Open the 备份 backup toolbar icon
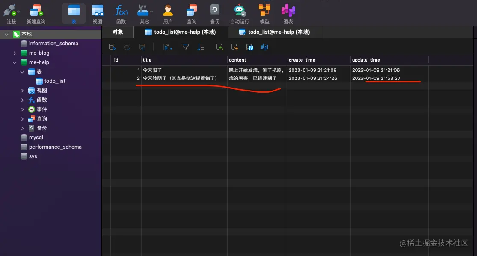 click(x=215, y=14)
